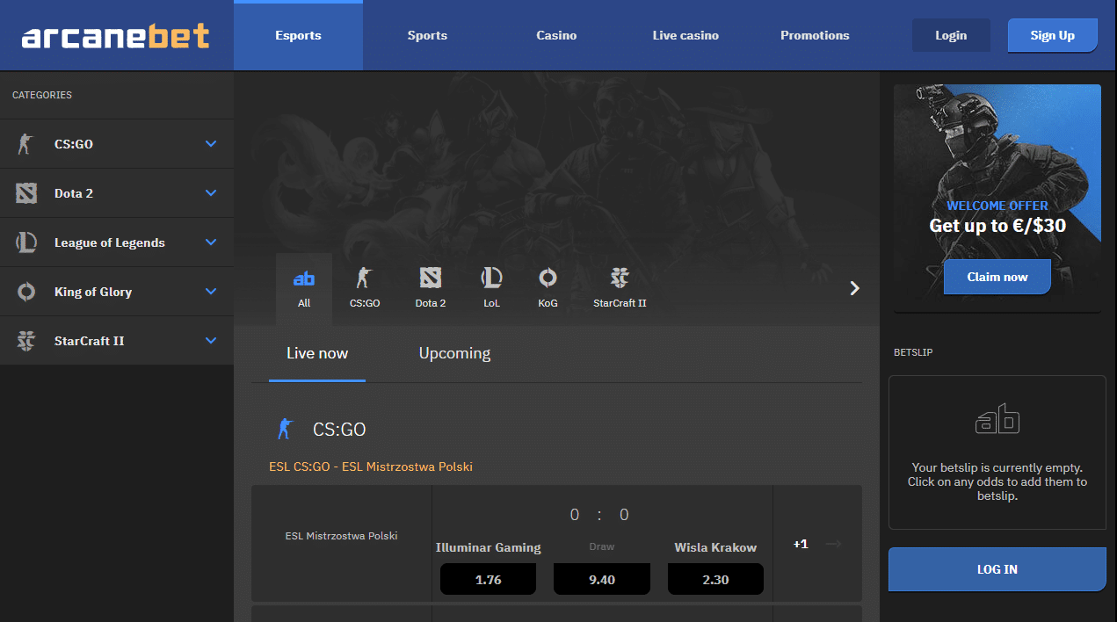This screenshot has width=1117, height=622.
Task: Expand the StarCraft II category
Action: [211, 341]
